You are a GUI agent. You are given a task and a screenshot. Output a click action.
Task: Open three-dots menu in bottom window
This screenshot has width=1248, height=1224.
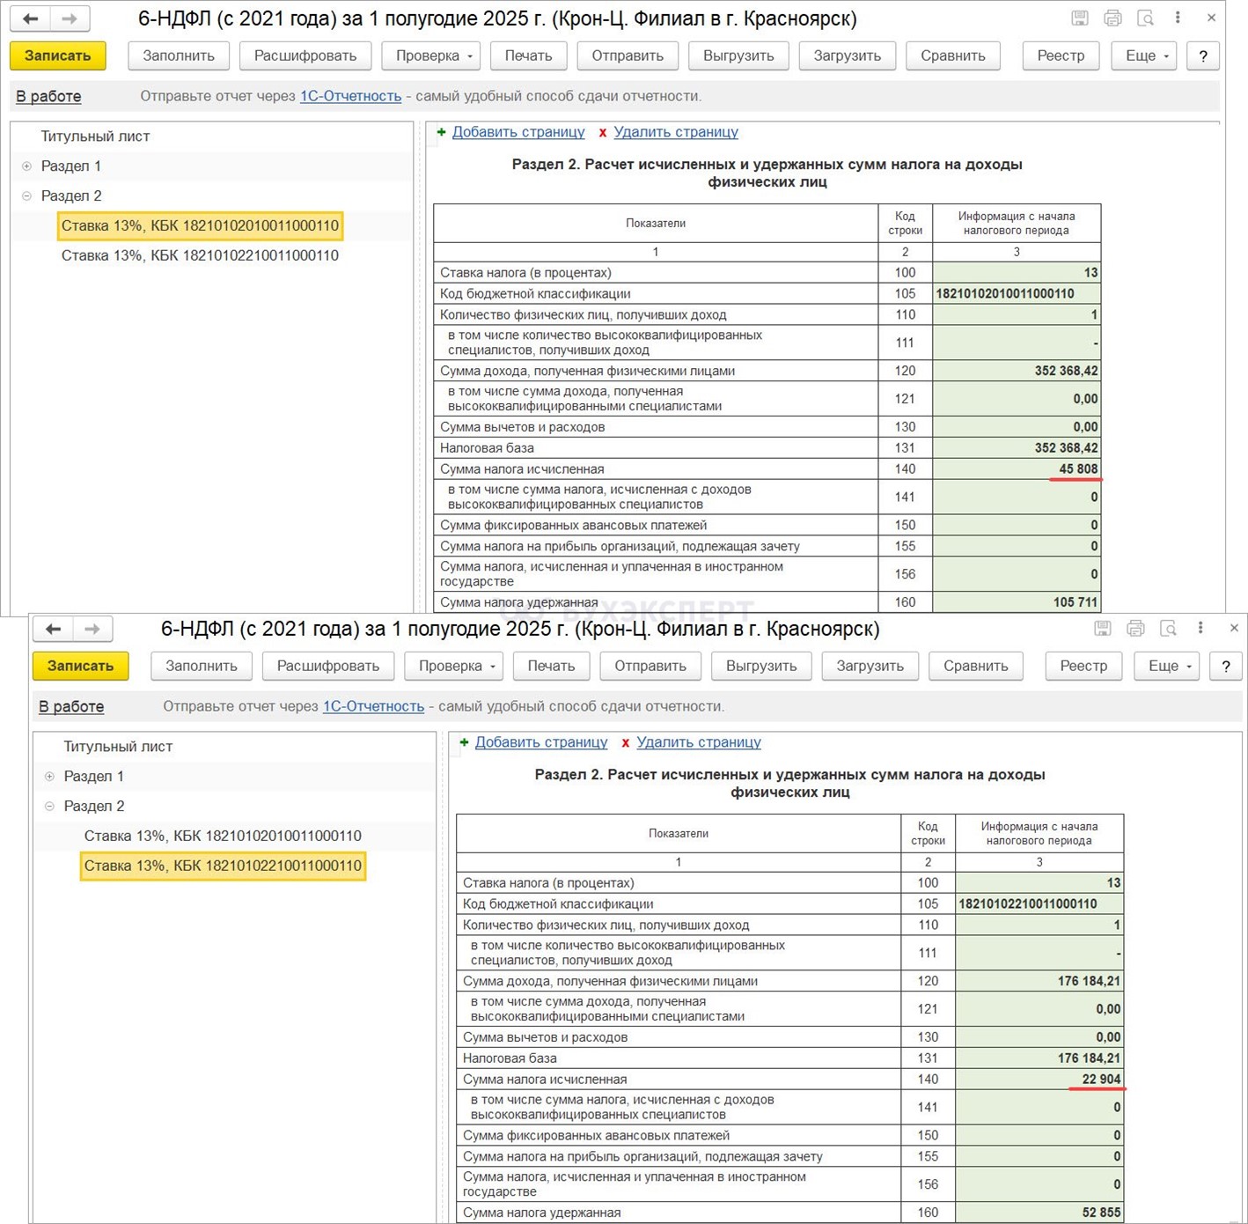(x=1200, y=628)
